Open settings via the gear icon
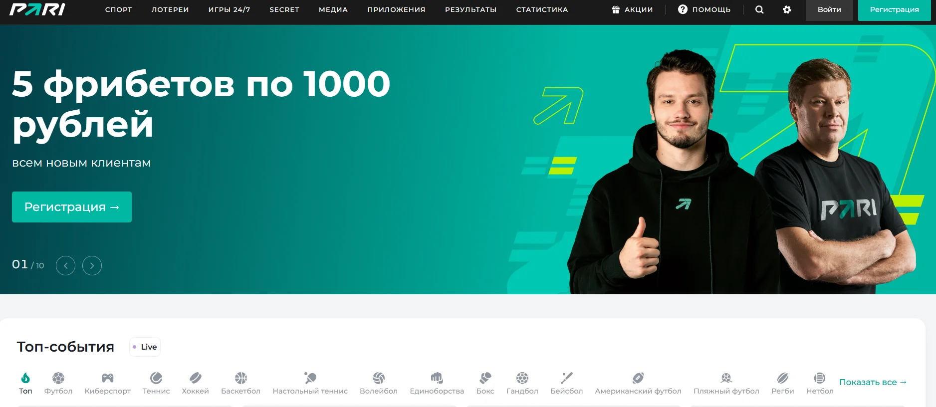The image size is (936, 407). (787, 9)
